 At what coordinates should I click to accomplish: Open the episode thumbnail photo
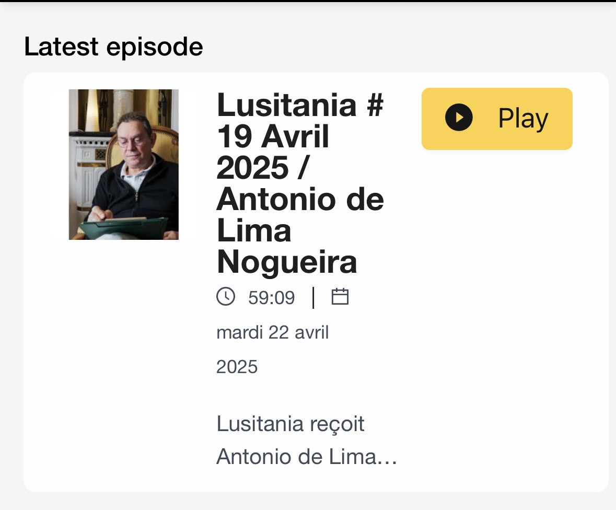(x=123, y=164)
